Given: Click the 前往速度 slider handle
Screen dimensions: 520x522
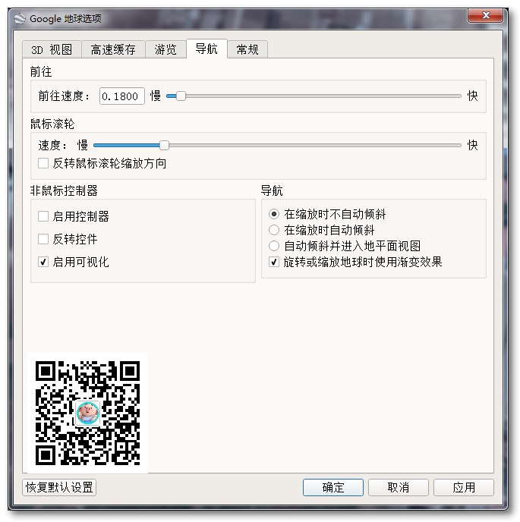Looking at the screenshot, I should coord(181,96).
